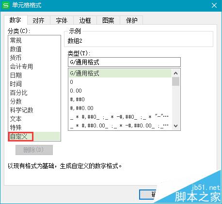Select the 自定义 category

pos(34,137)
